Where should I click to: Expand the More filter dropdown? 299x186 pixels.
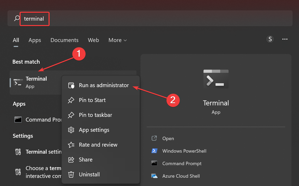tap(118, 40)
